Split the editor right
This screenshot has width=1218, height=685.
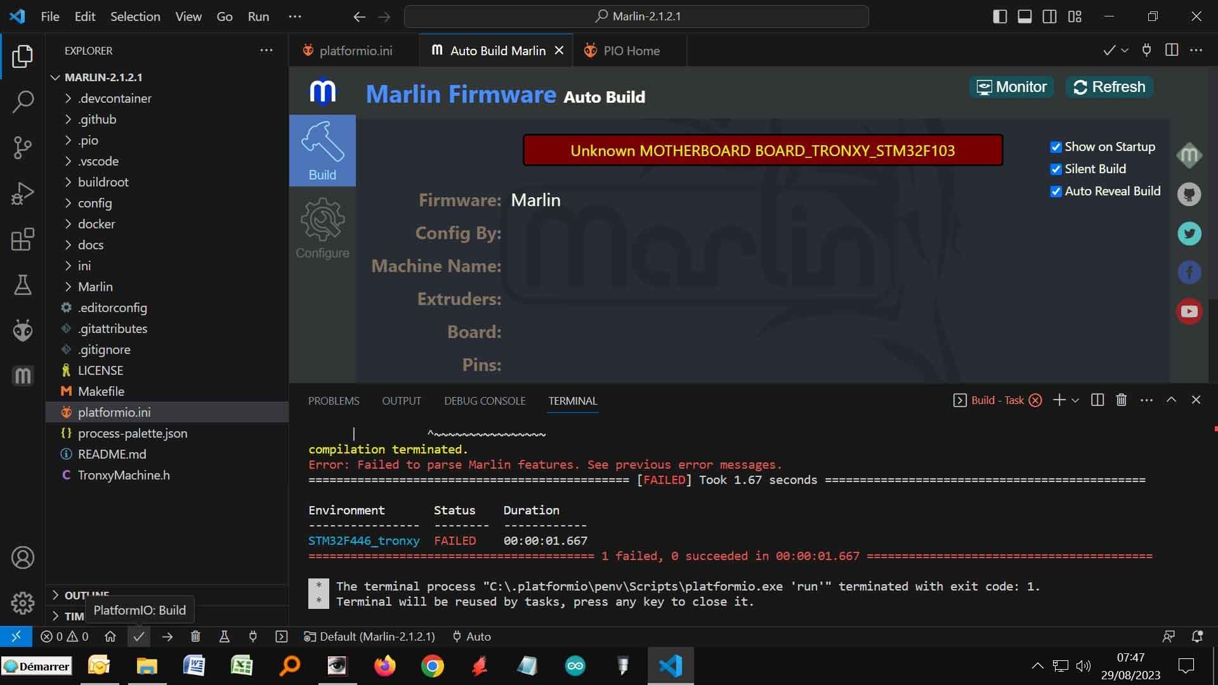tap(1172, 50)
